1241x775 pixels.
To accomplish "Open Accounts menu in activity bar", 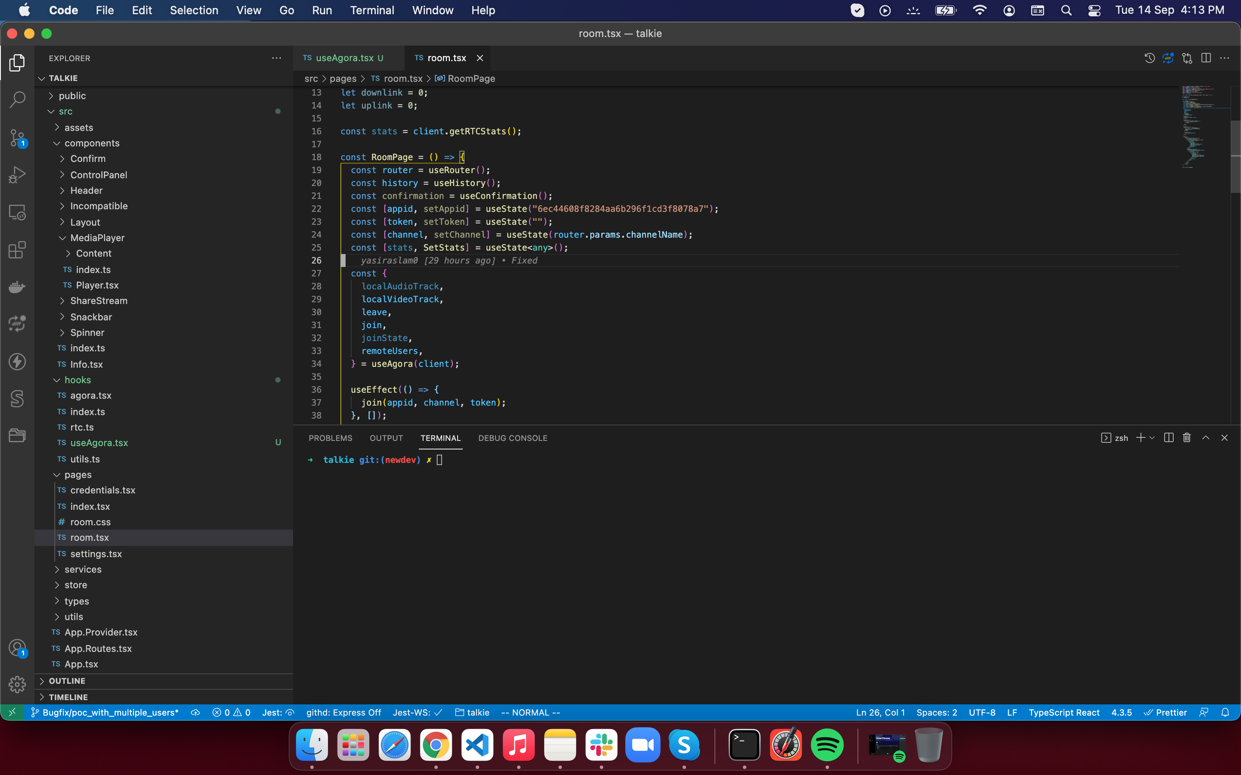I will [x=17, y=648].
